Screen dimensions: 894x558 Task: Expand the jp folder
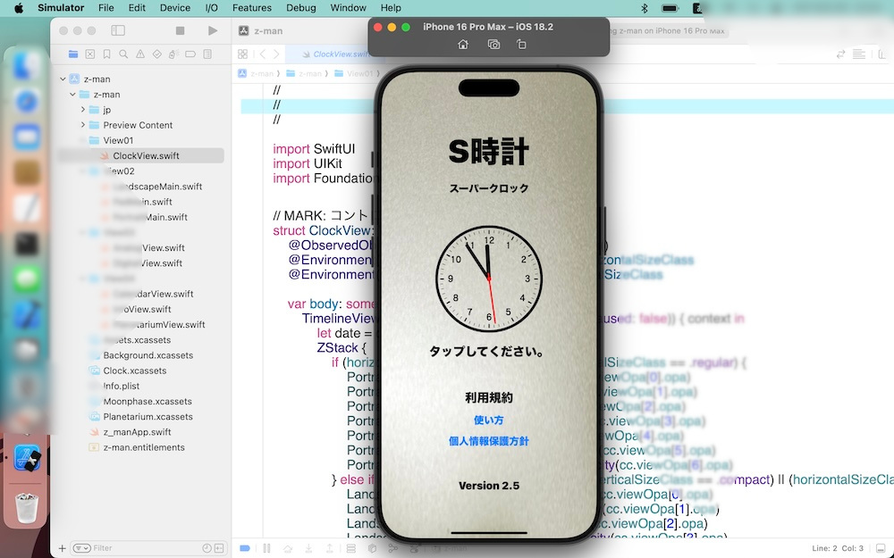83,110
